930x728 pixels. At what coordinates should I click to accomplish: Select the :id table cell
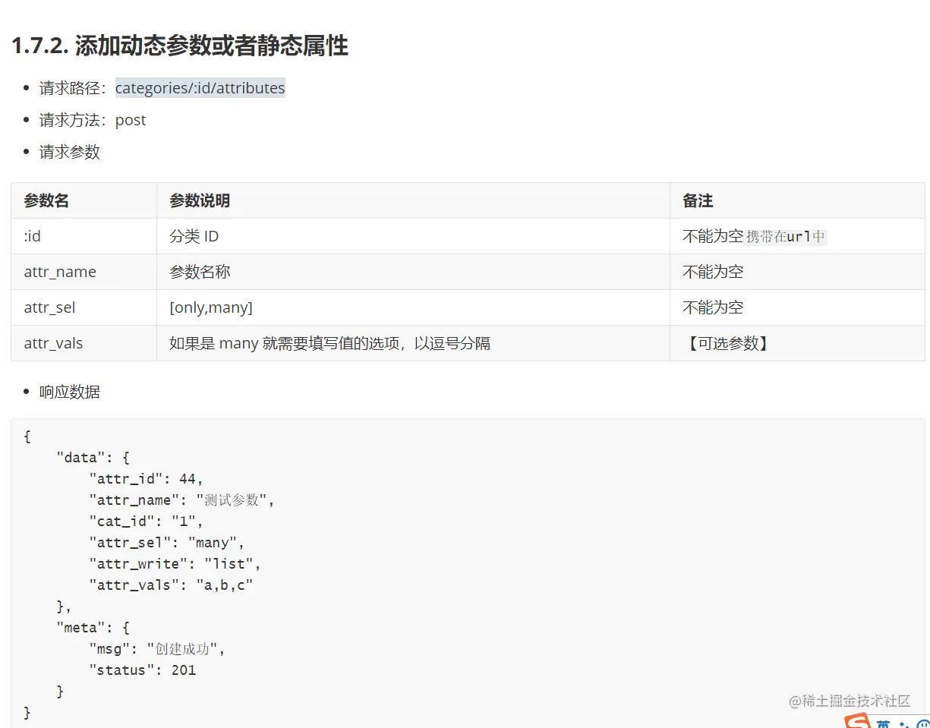(x=84, y=236)
